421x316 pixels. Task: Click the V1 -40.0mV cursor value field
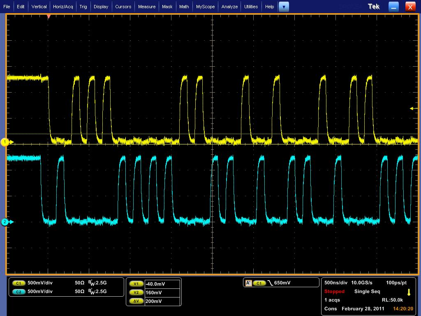(162, 284)
